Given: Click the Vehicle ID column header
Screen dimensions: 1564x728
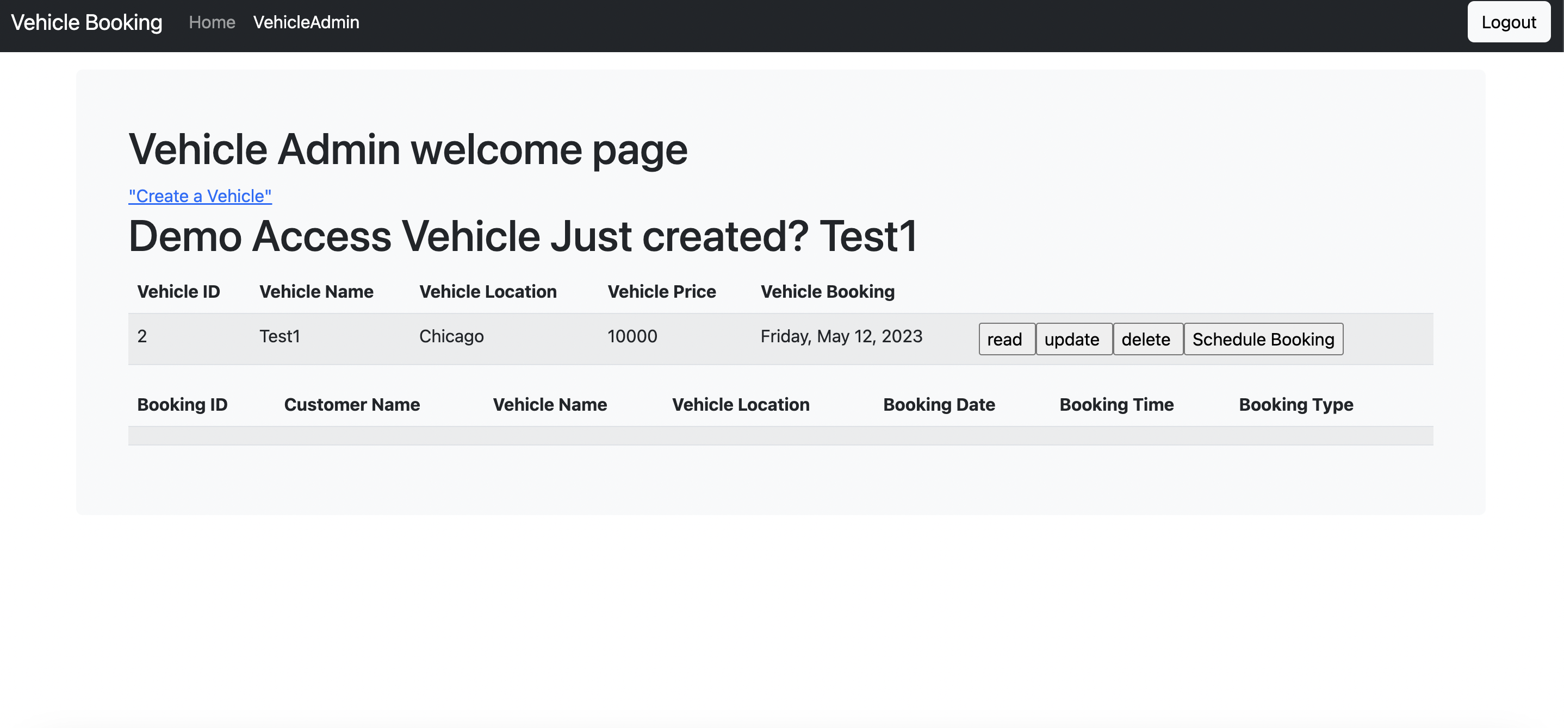Looking at the screenshot, I should click(x=178, y=291).
